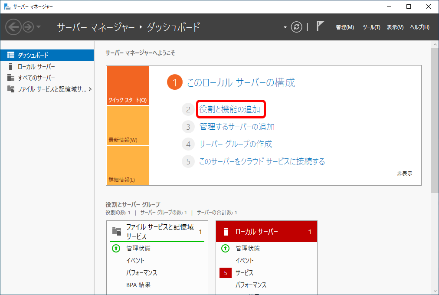Open the dropdown left of refresh icon

point(285,27)
